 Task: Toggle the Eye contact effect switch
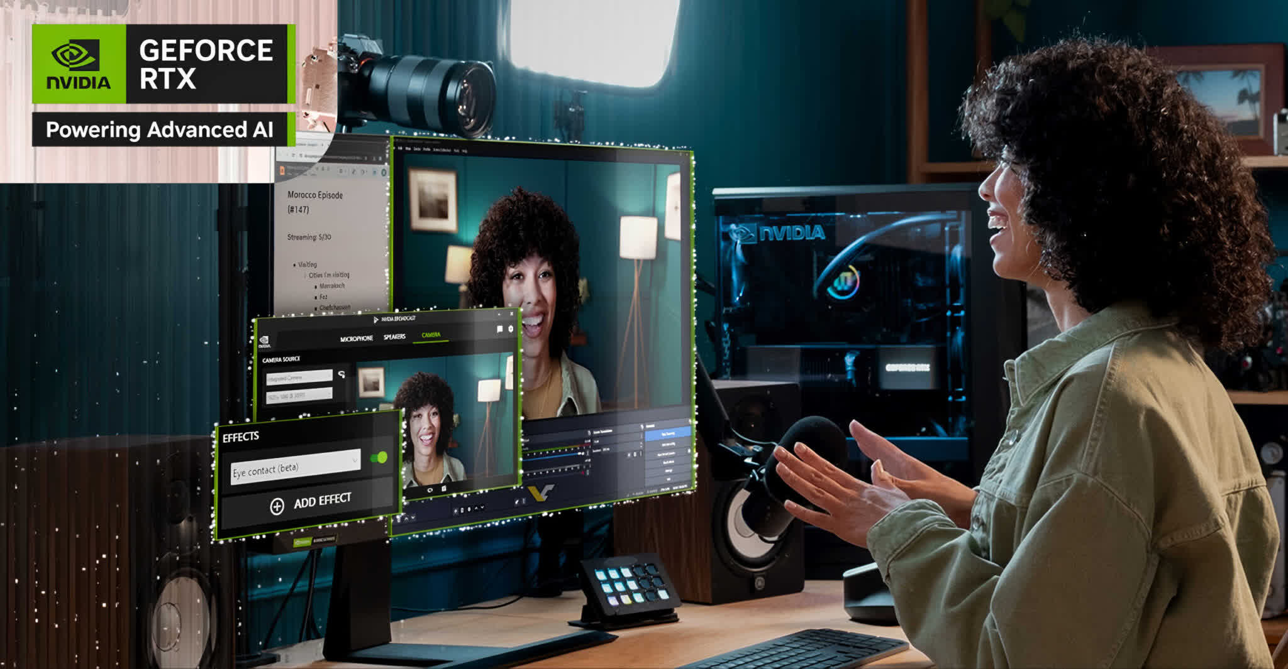click(x=379, y=457)
